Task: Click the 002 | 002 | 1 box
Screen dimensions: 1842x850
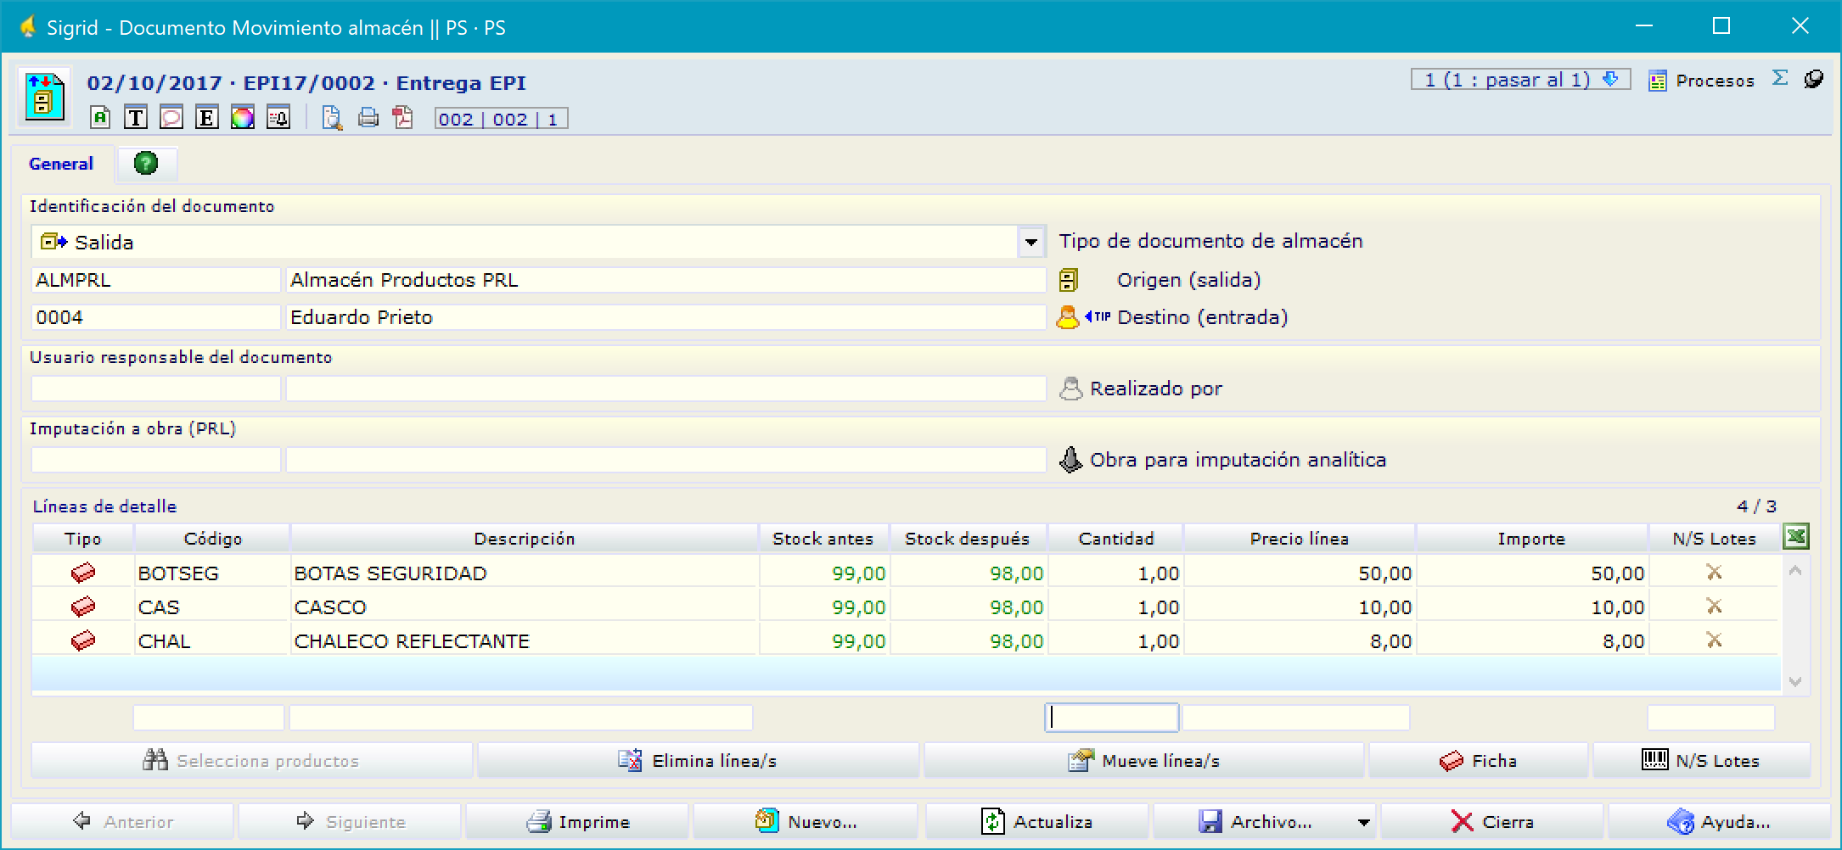Action: pyautogui.click(x=501, y=119)
